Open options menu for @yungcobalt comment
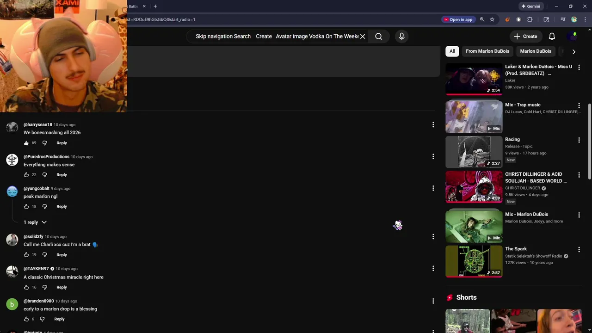Image resolution: width=592 pixels, height=333 pixels. (x=433, y=188)
